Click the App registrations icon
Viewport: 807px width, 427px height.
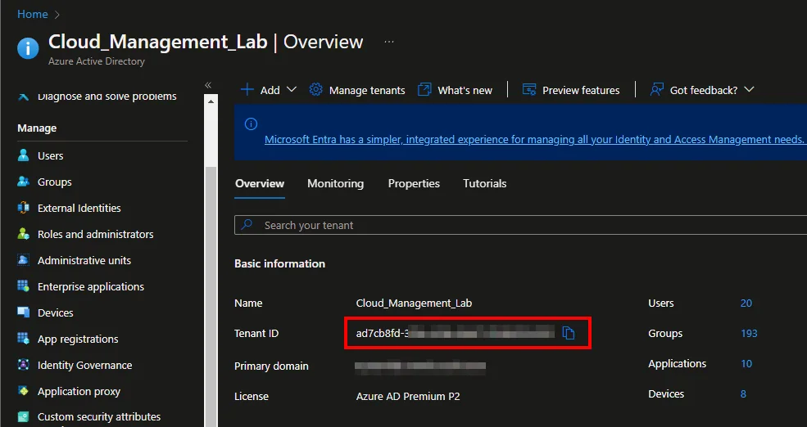tap(23, 339)
